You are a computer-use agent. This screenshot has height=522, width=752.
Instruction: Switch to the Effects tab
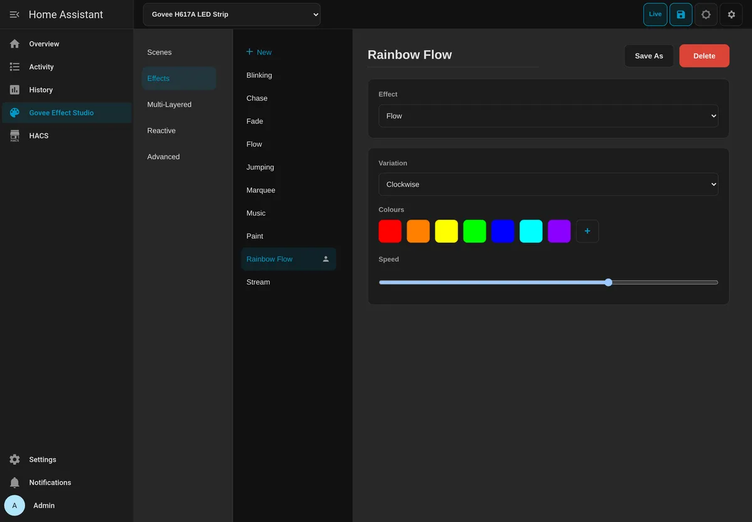[x=179, y=78]
